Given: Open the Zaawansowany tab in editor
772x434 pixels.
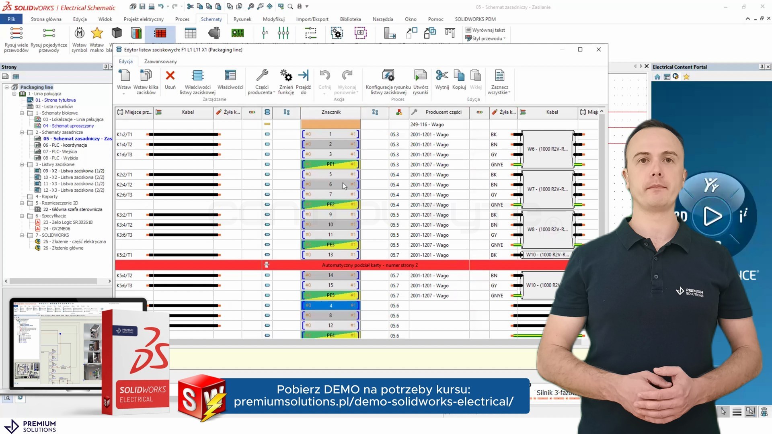Looking at the screenshot, I should 160,61.
